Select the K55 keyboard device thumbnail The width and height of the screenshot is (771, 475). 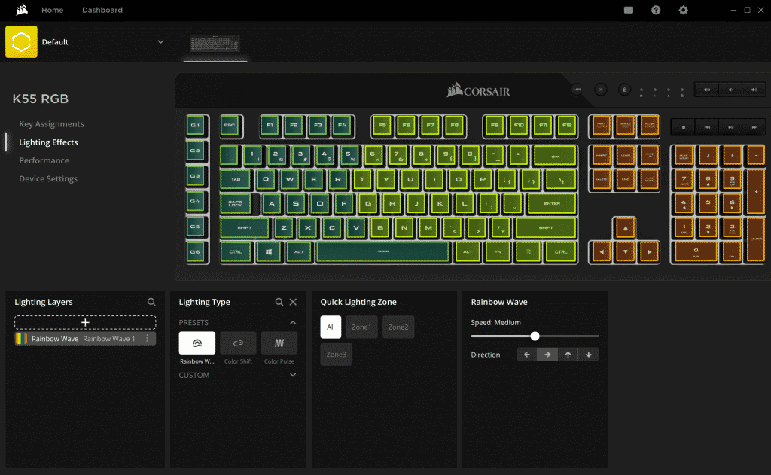point(215,44)
